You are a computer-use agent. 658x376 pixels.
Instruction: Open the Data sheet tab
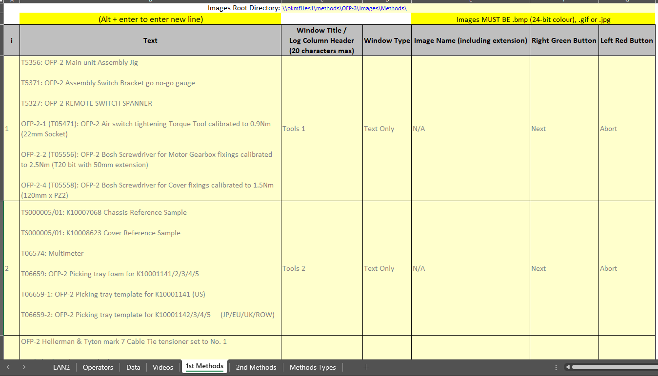pos(133,367)
